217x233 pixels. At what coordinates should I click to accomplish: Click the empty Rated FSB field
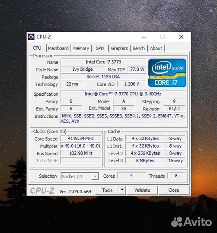pyautogui.click(x=81, y=161)
